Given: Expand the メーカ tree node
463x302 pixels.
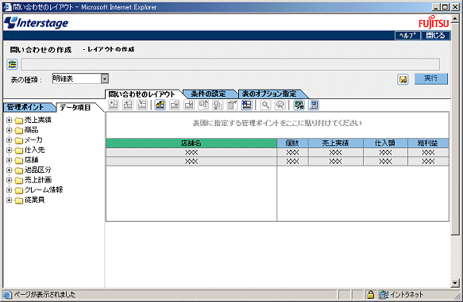Looking at the screenshot, I should pyautogui.click(x=10, y=140).
